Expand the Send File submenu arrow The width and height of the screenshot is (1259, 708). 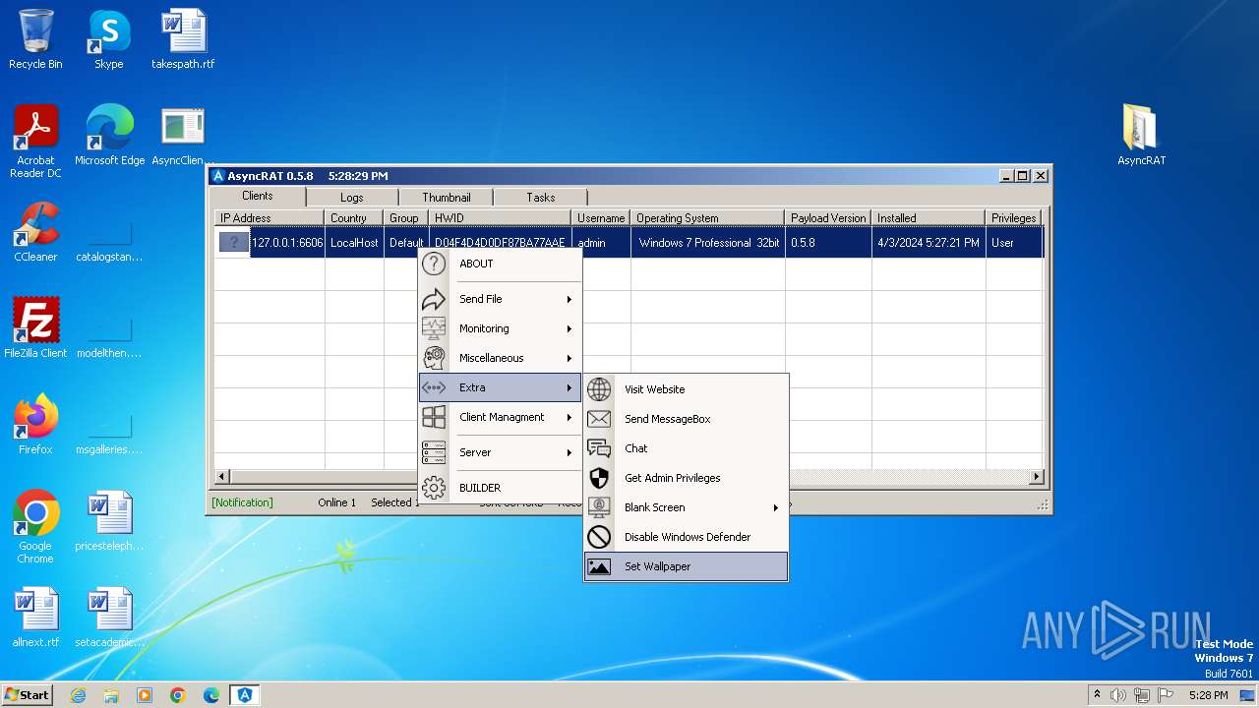click(570, 299)
